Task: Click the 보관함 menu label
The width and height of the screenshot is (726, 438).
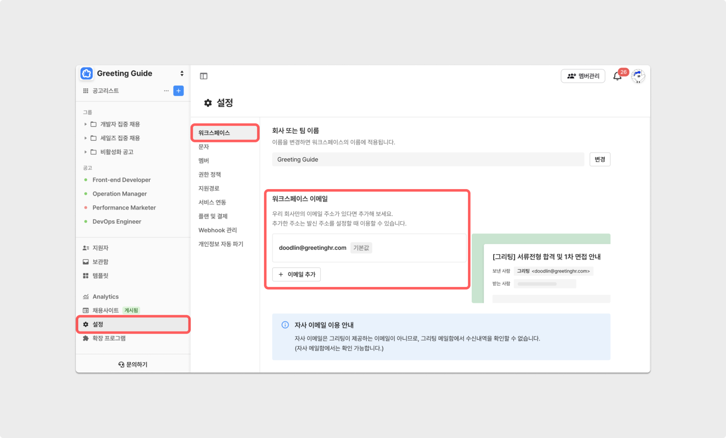Action: point(100,262)
